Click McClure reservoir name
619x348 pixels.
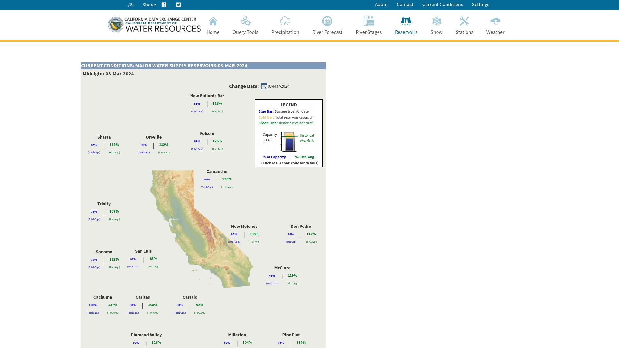pyautogui.click(x=282, y=268)
